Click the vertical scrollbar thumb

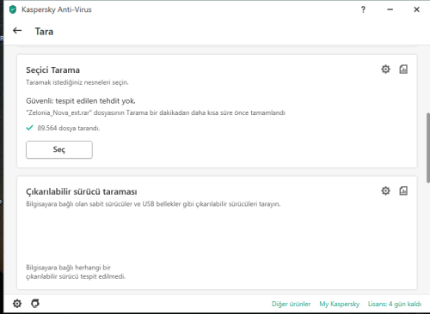tap(428, 148)
